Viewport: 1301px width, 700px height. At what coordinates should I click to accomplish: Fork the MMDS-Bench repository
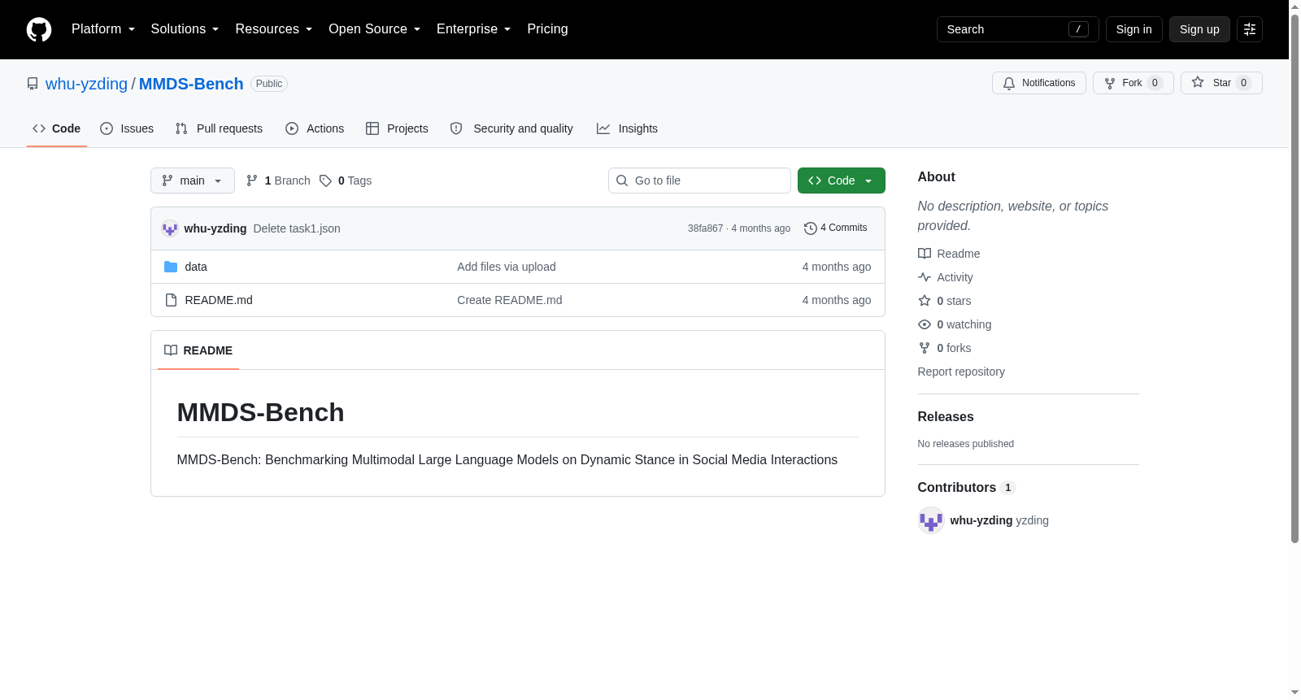click(x=1133, y=83)
